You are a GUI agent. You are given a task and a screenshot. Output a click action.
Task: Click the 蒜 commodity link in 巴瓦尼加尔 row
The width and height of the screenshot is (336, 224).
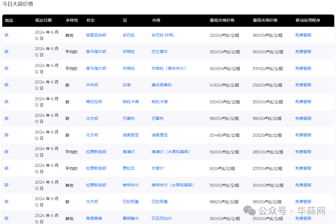(x=7, y=218)
